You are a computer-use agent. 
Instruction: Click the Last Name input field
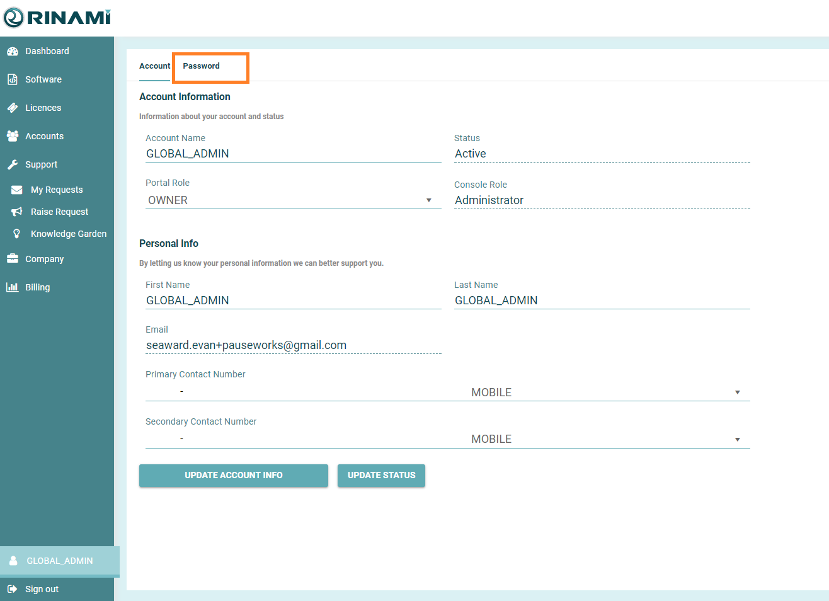coord(602,300)
